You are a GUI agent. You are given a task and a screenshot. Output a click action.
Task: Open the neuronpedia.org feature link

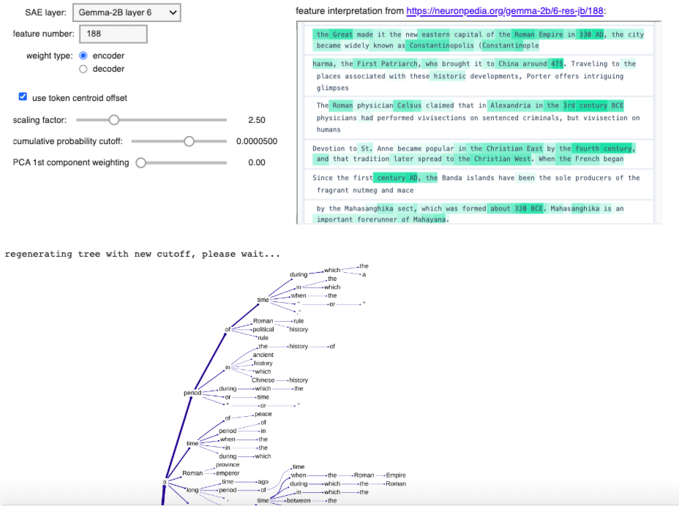coord(506,11)
